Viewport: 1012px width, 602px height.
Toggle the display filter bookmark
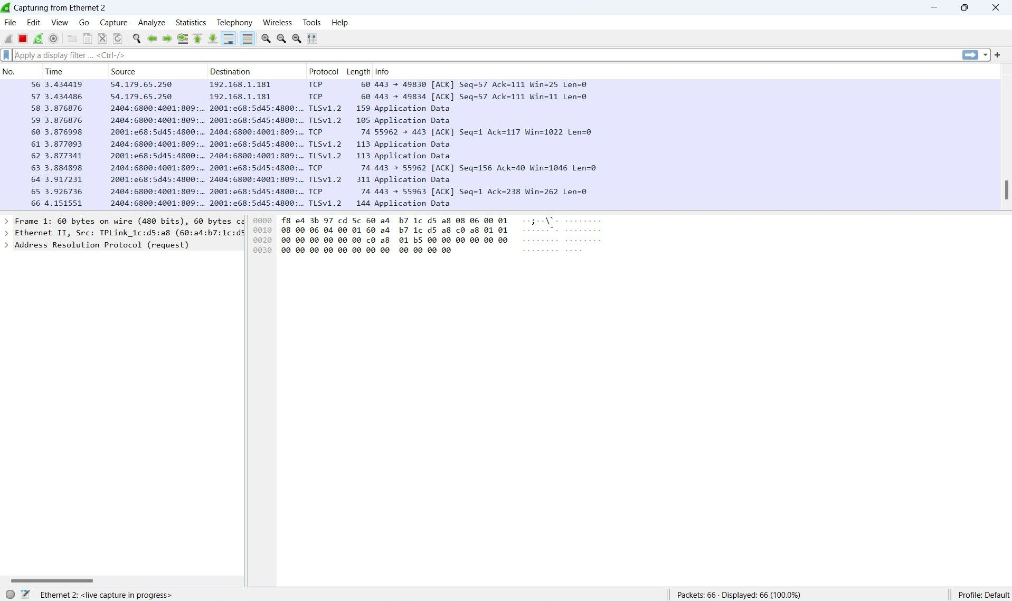coord(6,55)
